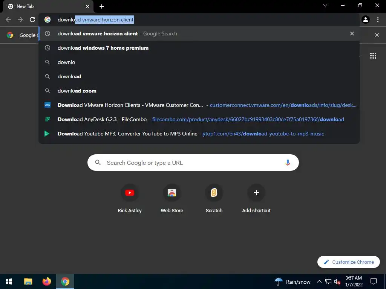Open Download Youtube MP3 Converter suggestion
The height and width of the screenshot is (289, 386).
tap(199, 134)
